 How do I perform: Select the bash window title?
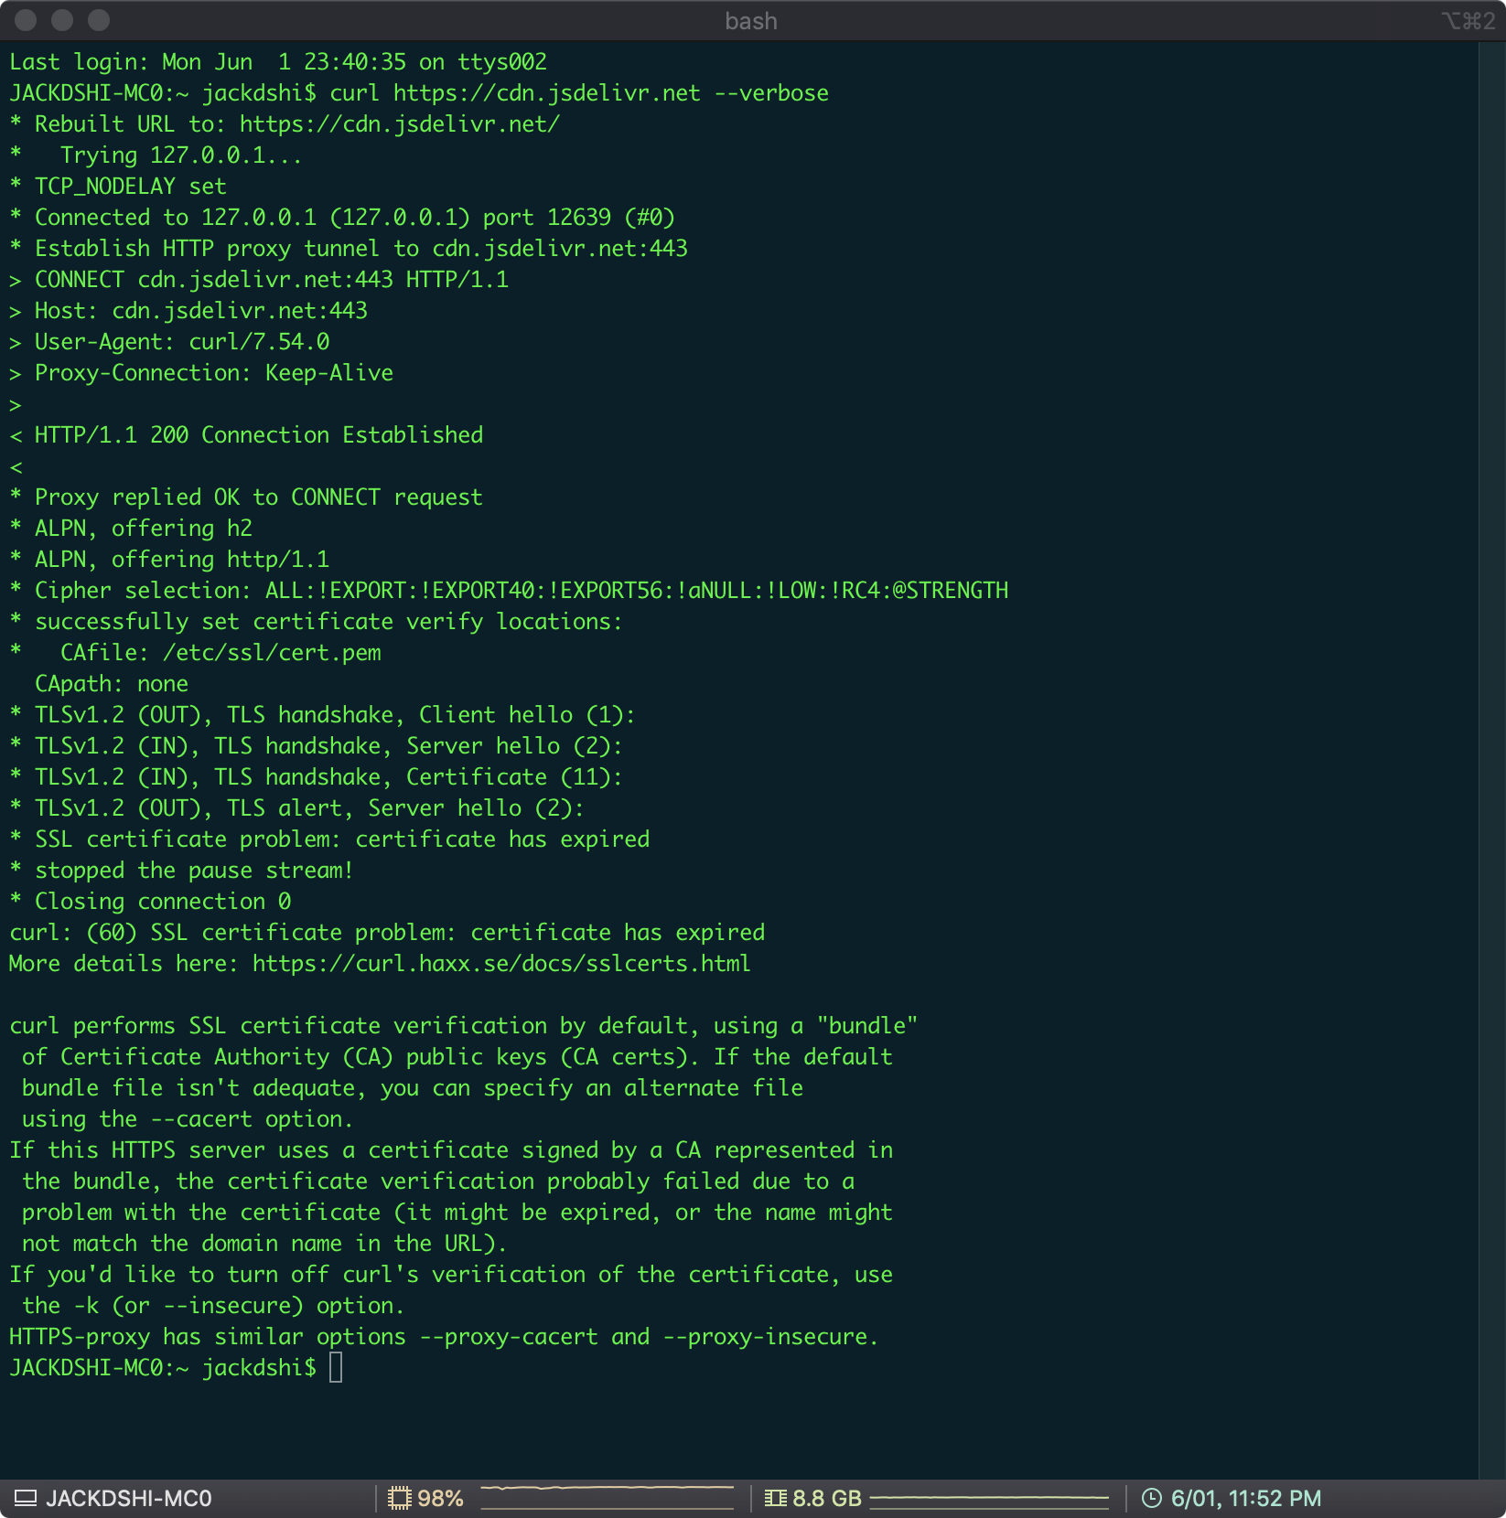pyautogui.click(x=750, y=20)
